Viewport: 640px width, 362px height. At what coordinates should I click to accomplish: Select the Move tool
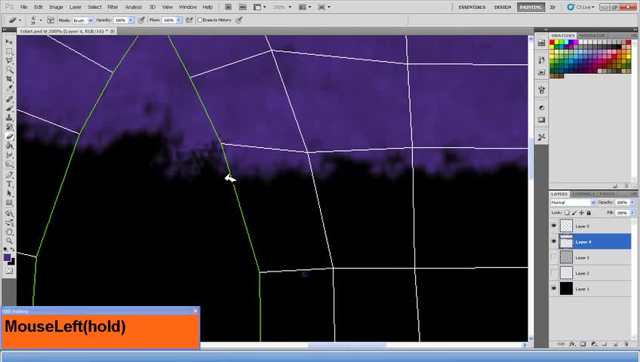[x=9, y=42]
